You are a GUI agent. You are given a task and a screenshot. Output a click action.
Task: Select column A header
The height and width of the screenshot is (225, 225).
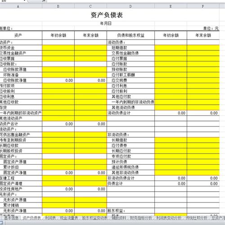(21, 6)
